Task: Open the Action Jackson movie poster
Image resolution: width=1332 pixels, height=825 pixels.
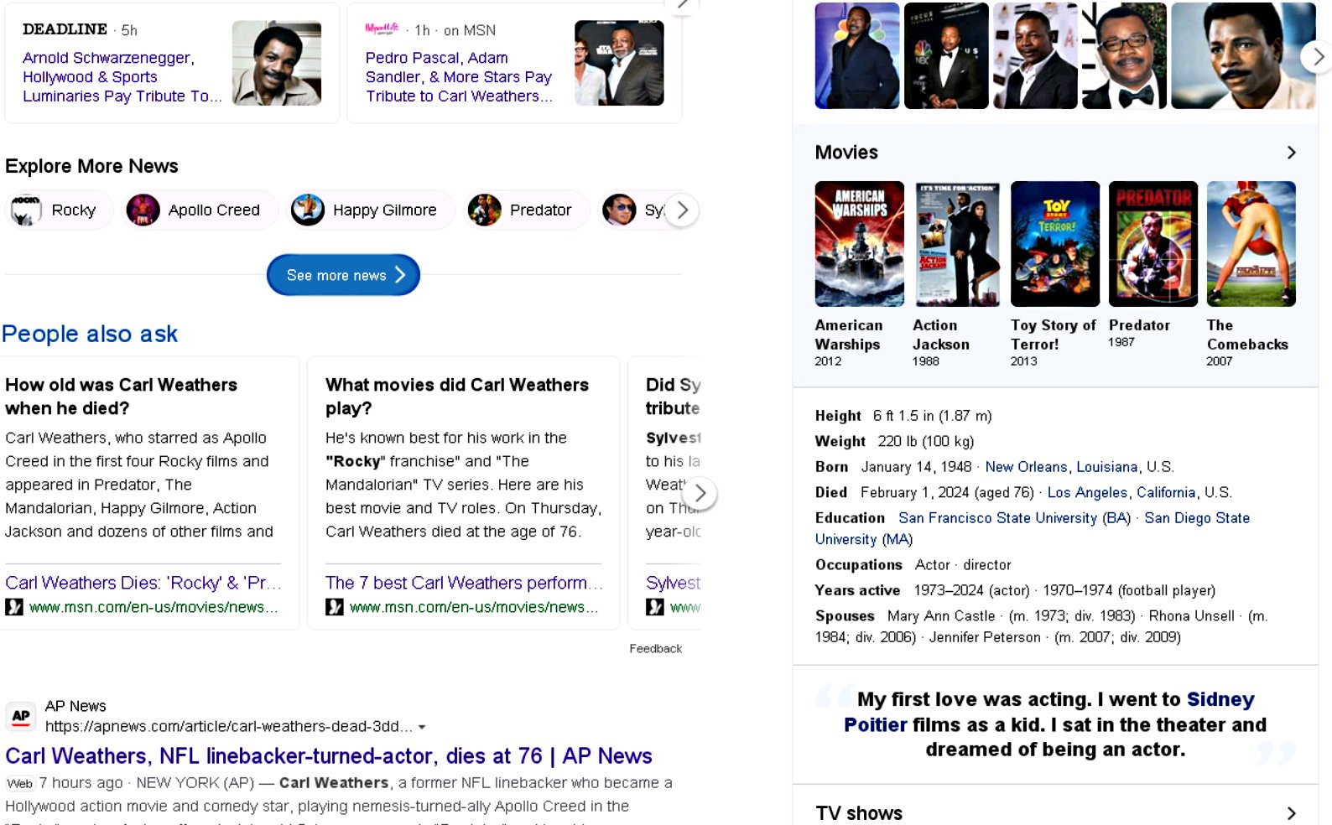Action: [957, 244]
